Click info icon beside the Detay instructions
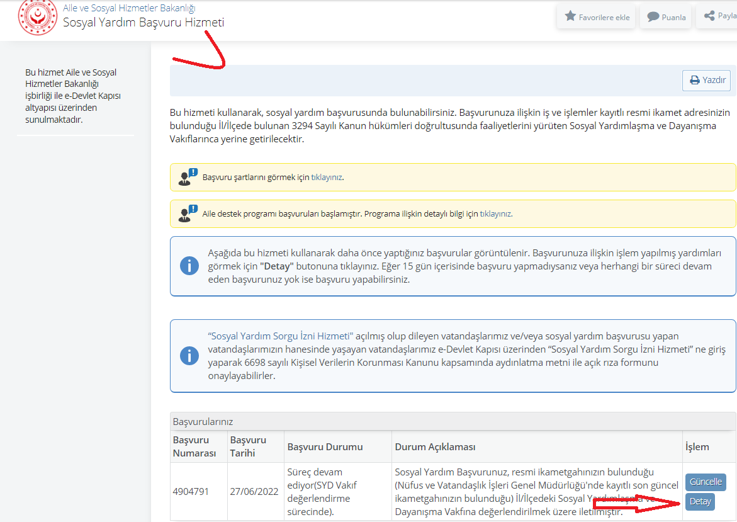This screenshot has height=522, width=737. click(x=189, y=266)
